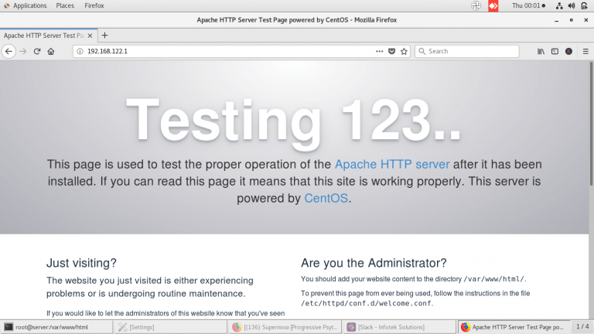594x334 pixels.
Task: Switch to root@server terminal in taskbar
Action: (56, 327)
